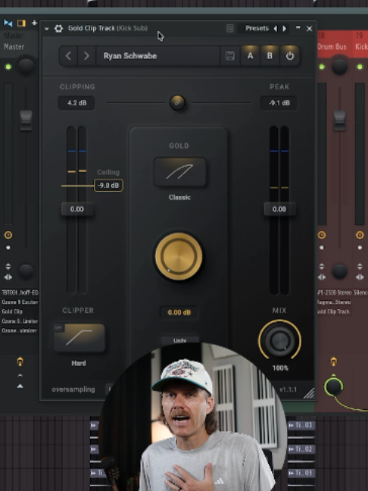Select the Gold Classic curve shape
This screenshot has width=368, height=491.
(179, 172)
